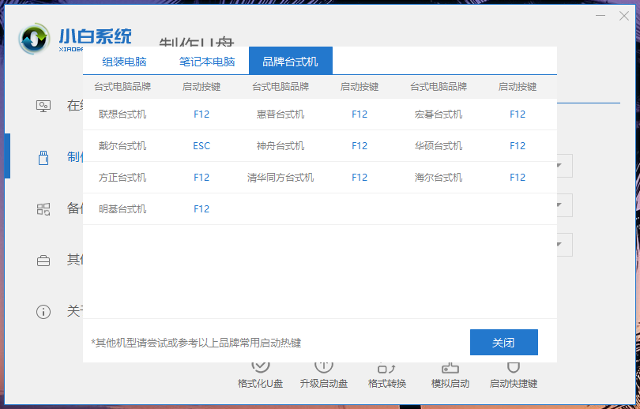This screenshot has height=409, width=640.
Task: Switch to the 笔记本电脑 tab
Action: (207, 61)
